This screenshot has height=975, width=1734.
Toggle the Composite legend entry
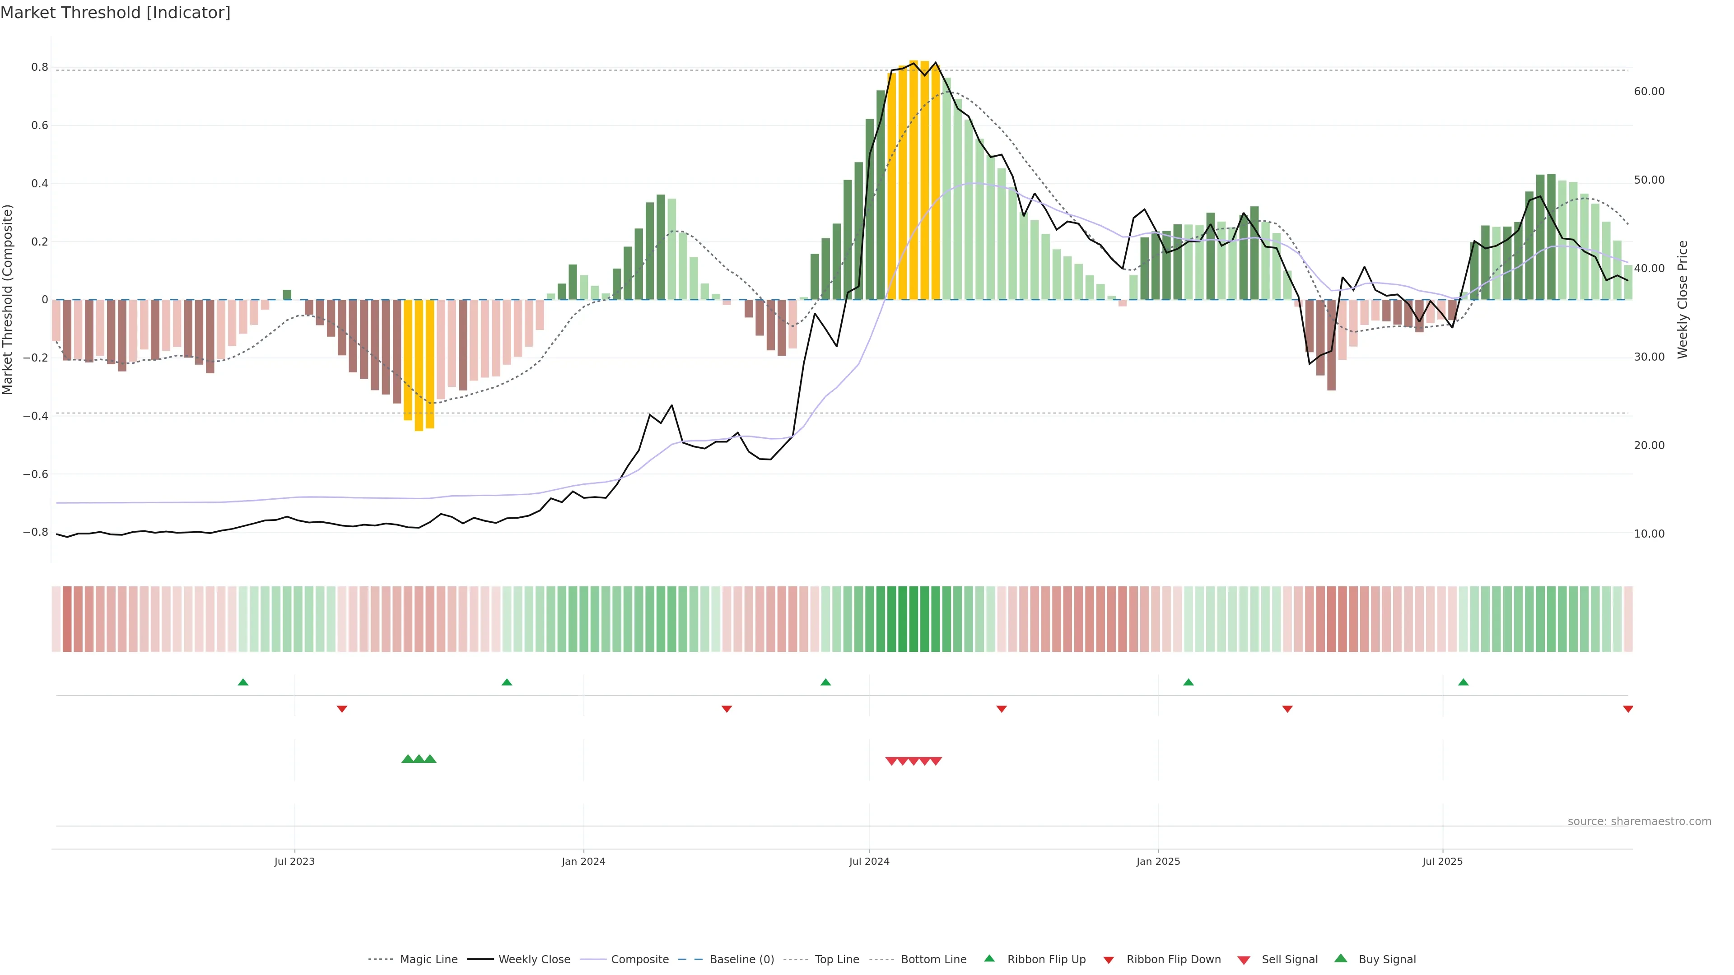[639, 960]
